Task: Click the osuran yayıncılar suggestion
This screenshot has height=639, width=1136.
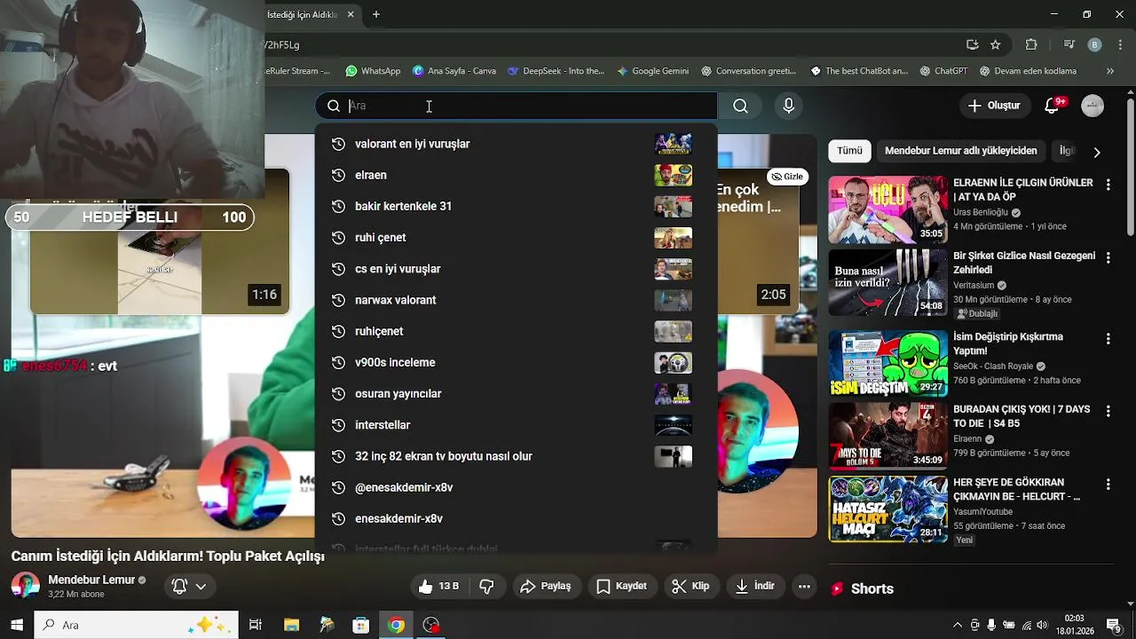Action: [516, 393]
